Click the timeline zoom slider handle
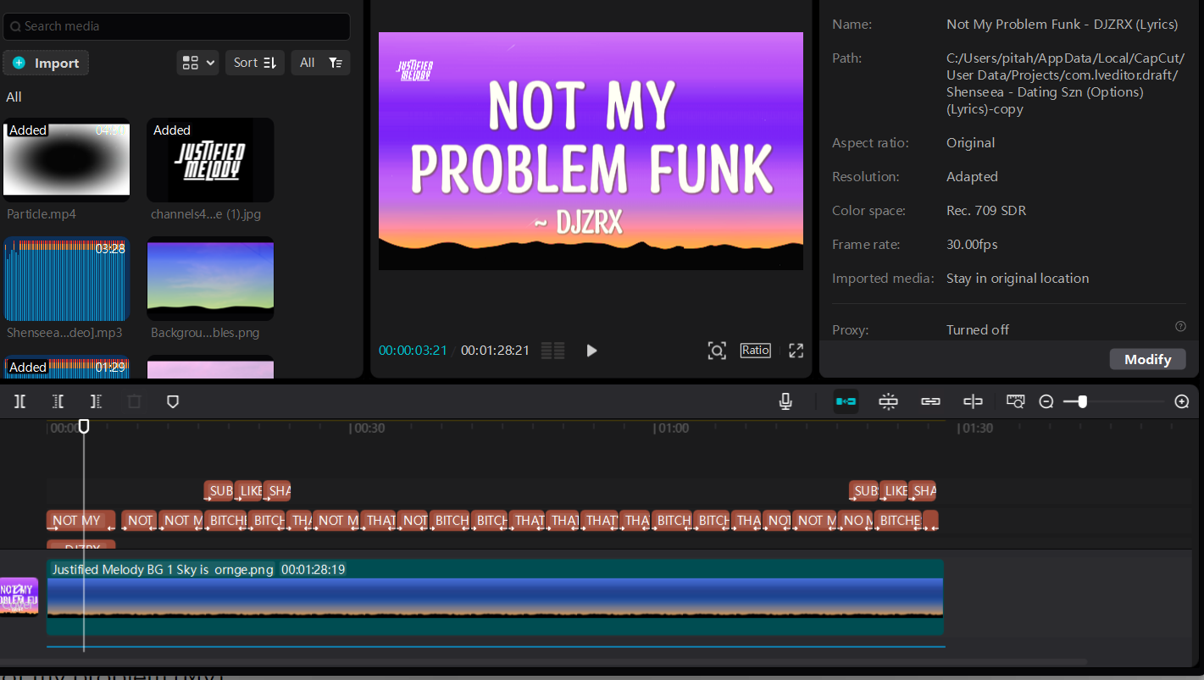Image resolution: width=1204 pixels, height=680 pixels. click(x=1082, y=401)
